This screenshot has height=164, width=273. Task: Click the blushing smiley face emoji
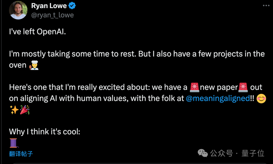261,98
